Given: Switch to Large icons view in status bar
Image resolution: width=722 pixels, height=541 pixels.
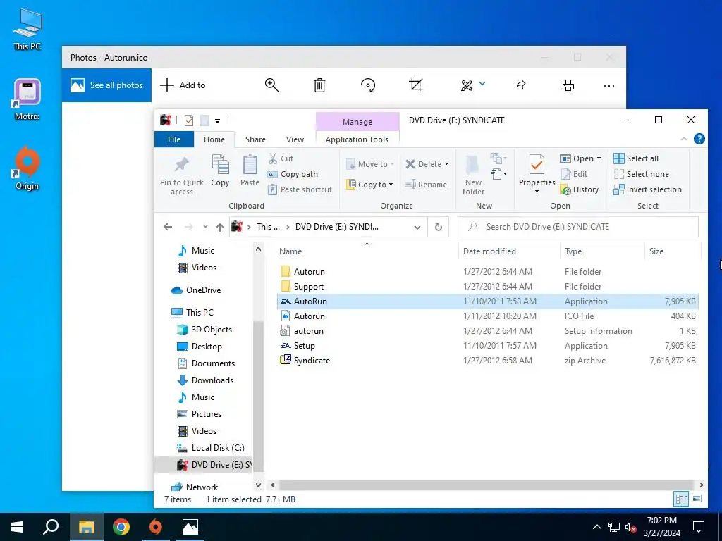Looking at the screenshot, I should [x=697, y=499].
